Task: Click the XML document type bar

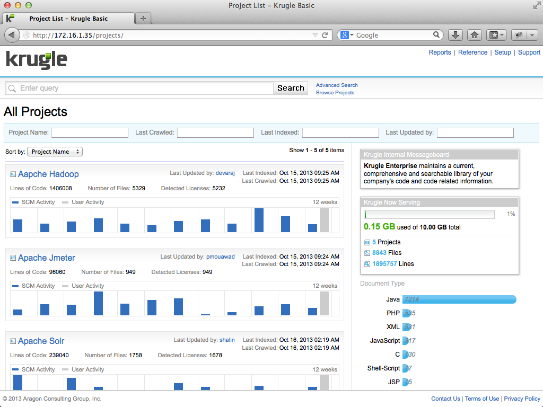Action: pyautogui.click(x=406, y=327)
